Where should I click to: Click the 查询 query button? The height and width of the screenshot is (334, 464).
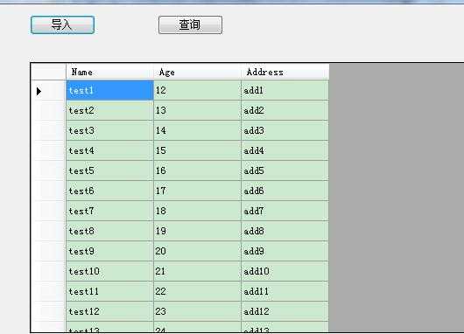point(190,24)
